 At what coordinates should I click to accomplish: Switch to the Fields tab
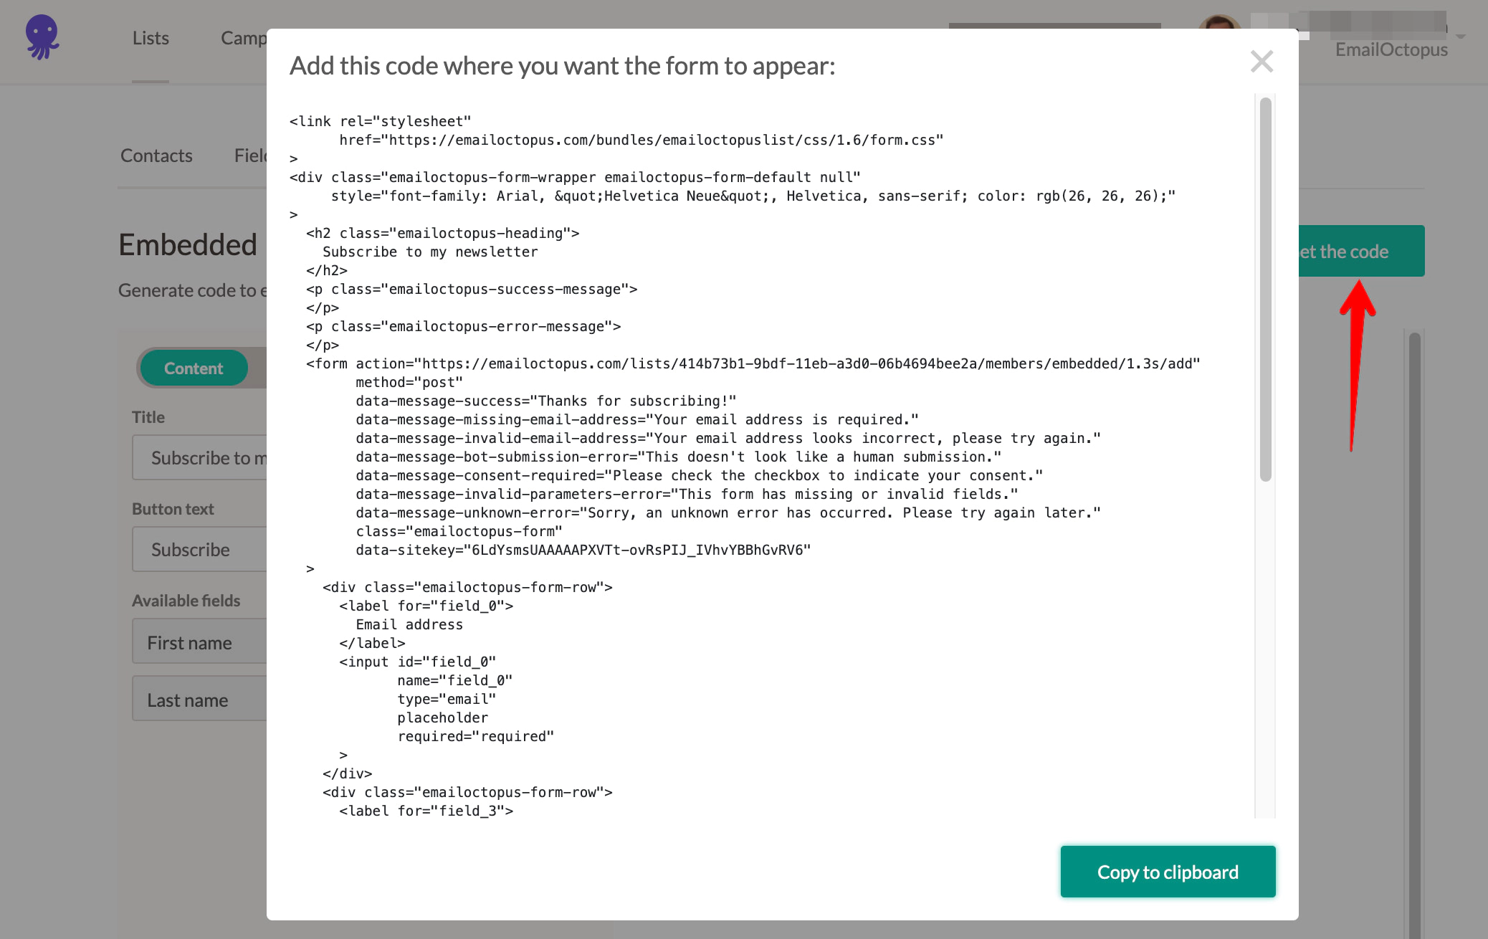250,156
